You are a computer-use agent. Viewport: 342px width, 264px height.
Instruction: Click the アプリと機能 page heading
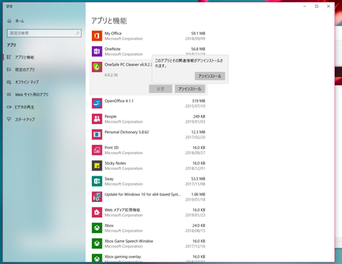[x=109, y=21]
